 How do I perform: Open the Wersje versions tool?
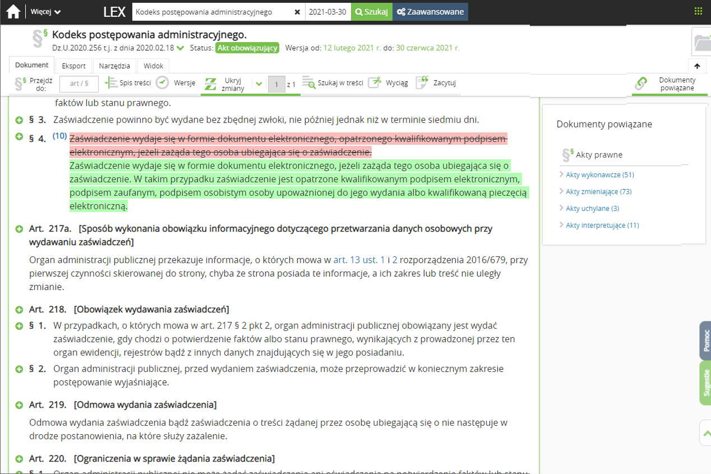click(x=176, y=83)
